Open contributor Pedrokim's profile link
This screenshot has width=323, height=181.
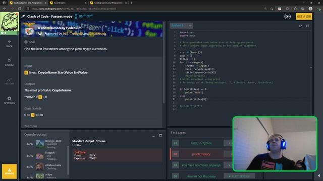(x=74, y=28)
